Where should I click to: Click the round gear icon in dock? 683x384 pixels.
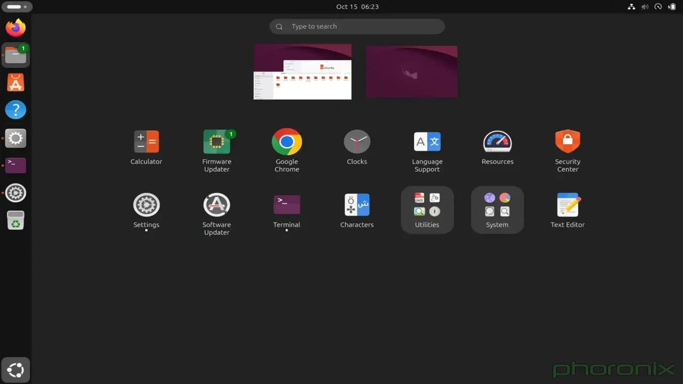pyautogui.click(x=15, y=193)
